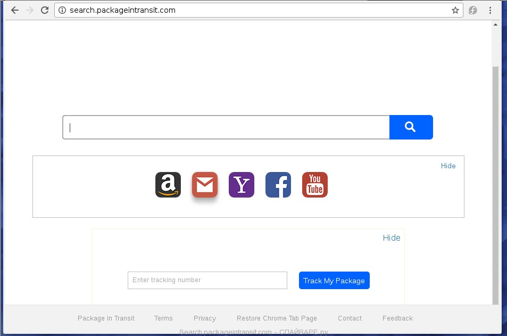This screenshot has width=507, height=336.
Task: Open the Terms footer link
Action: tap(163, 318)
